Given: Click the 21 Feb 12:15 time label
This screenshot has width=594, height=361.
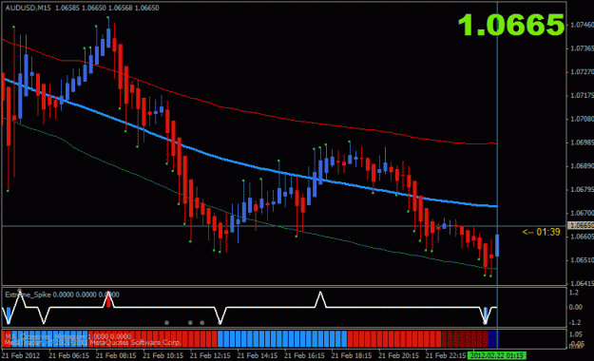Looking at the screenshot, I should coord(210,355).
